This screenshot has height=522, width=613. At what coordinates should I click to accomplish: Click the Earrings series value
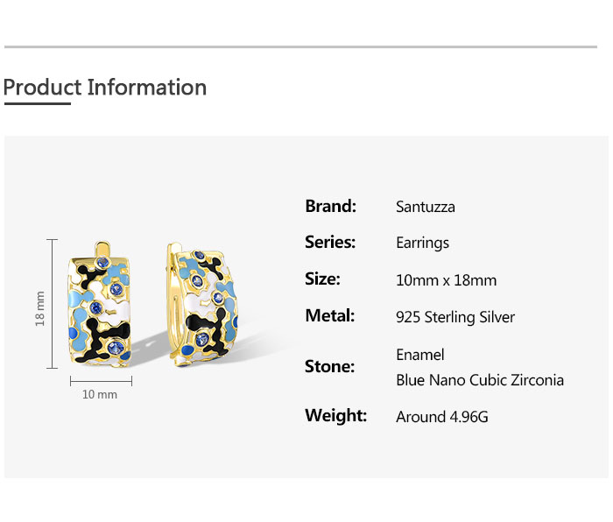point(422,243)
